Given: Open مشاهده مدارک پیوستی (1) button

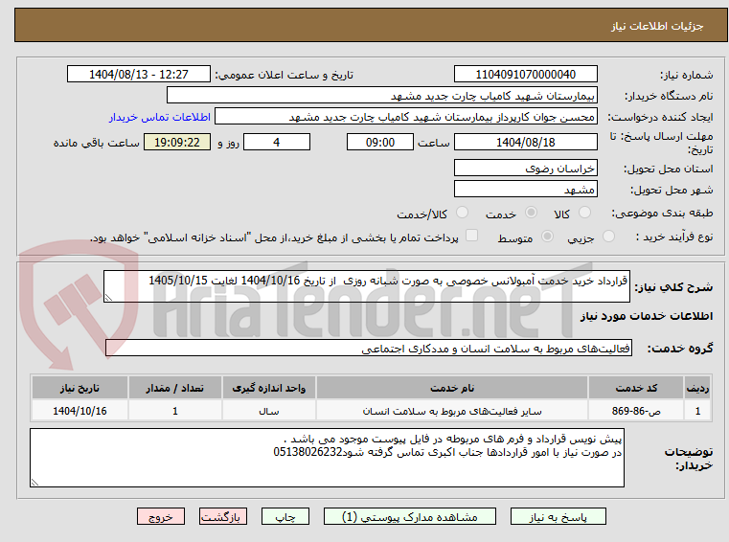Looking at the screenshot, I should 410,516.
